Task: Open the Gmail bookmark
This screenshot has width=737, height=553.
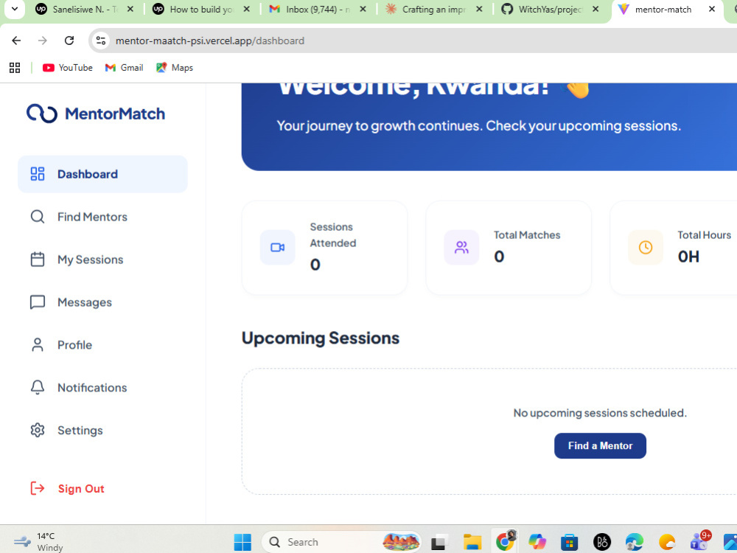Action: [x=124, y=68]
